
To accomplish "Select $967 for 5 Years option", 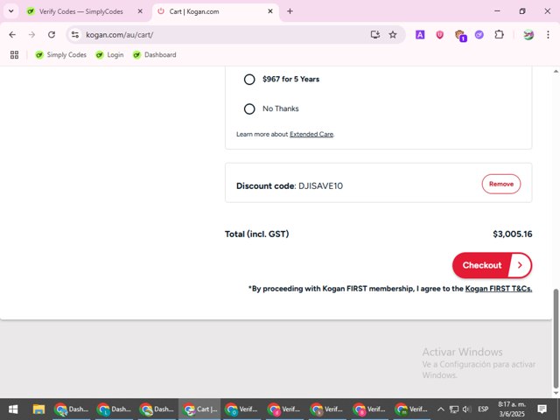I will pos(249,80).
